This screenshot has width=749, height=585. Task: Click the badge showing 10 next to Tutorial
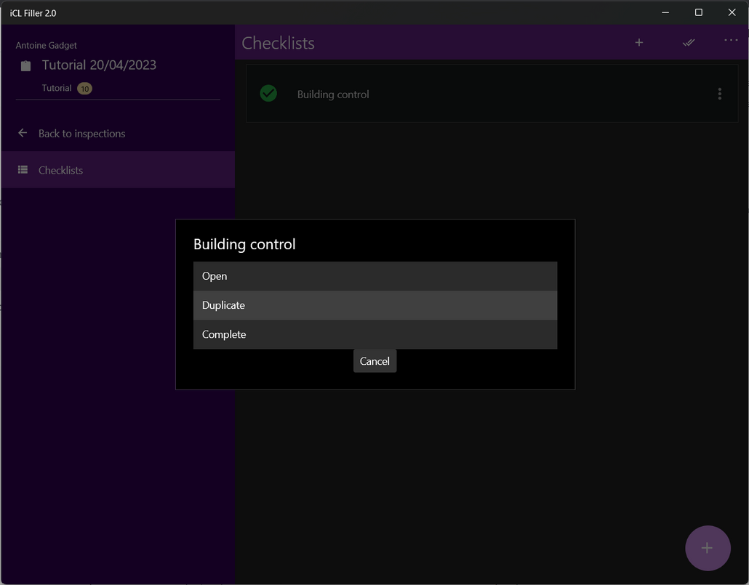point(84,89)
